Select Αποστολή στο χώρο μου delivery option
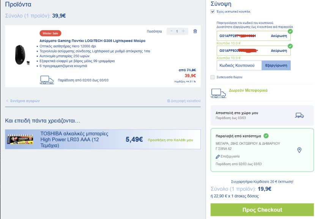The image size is (315, 219). click(262, 115)
